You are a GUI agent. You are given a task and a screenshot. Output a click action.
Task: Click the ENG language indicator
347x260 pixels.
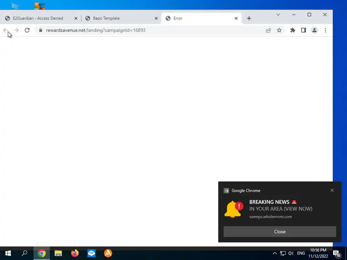point(301,253)
